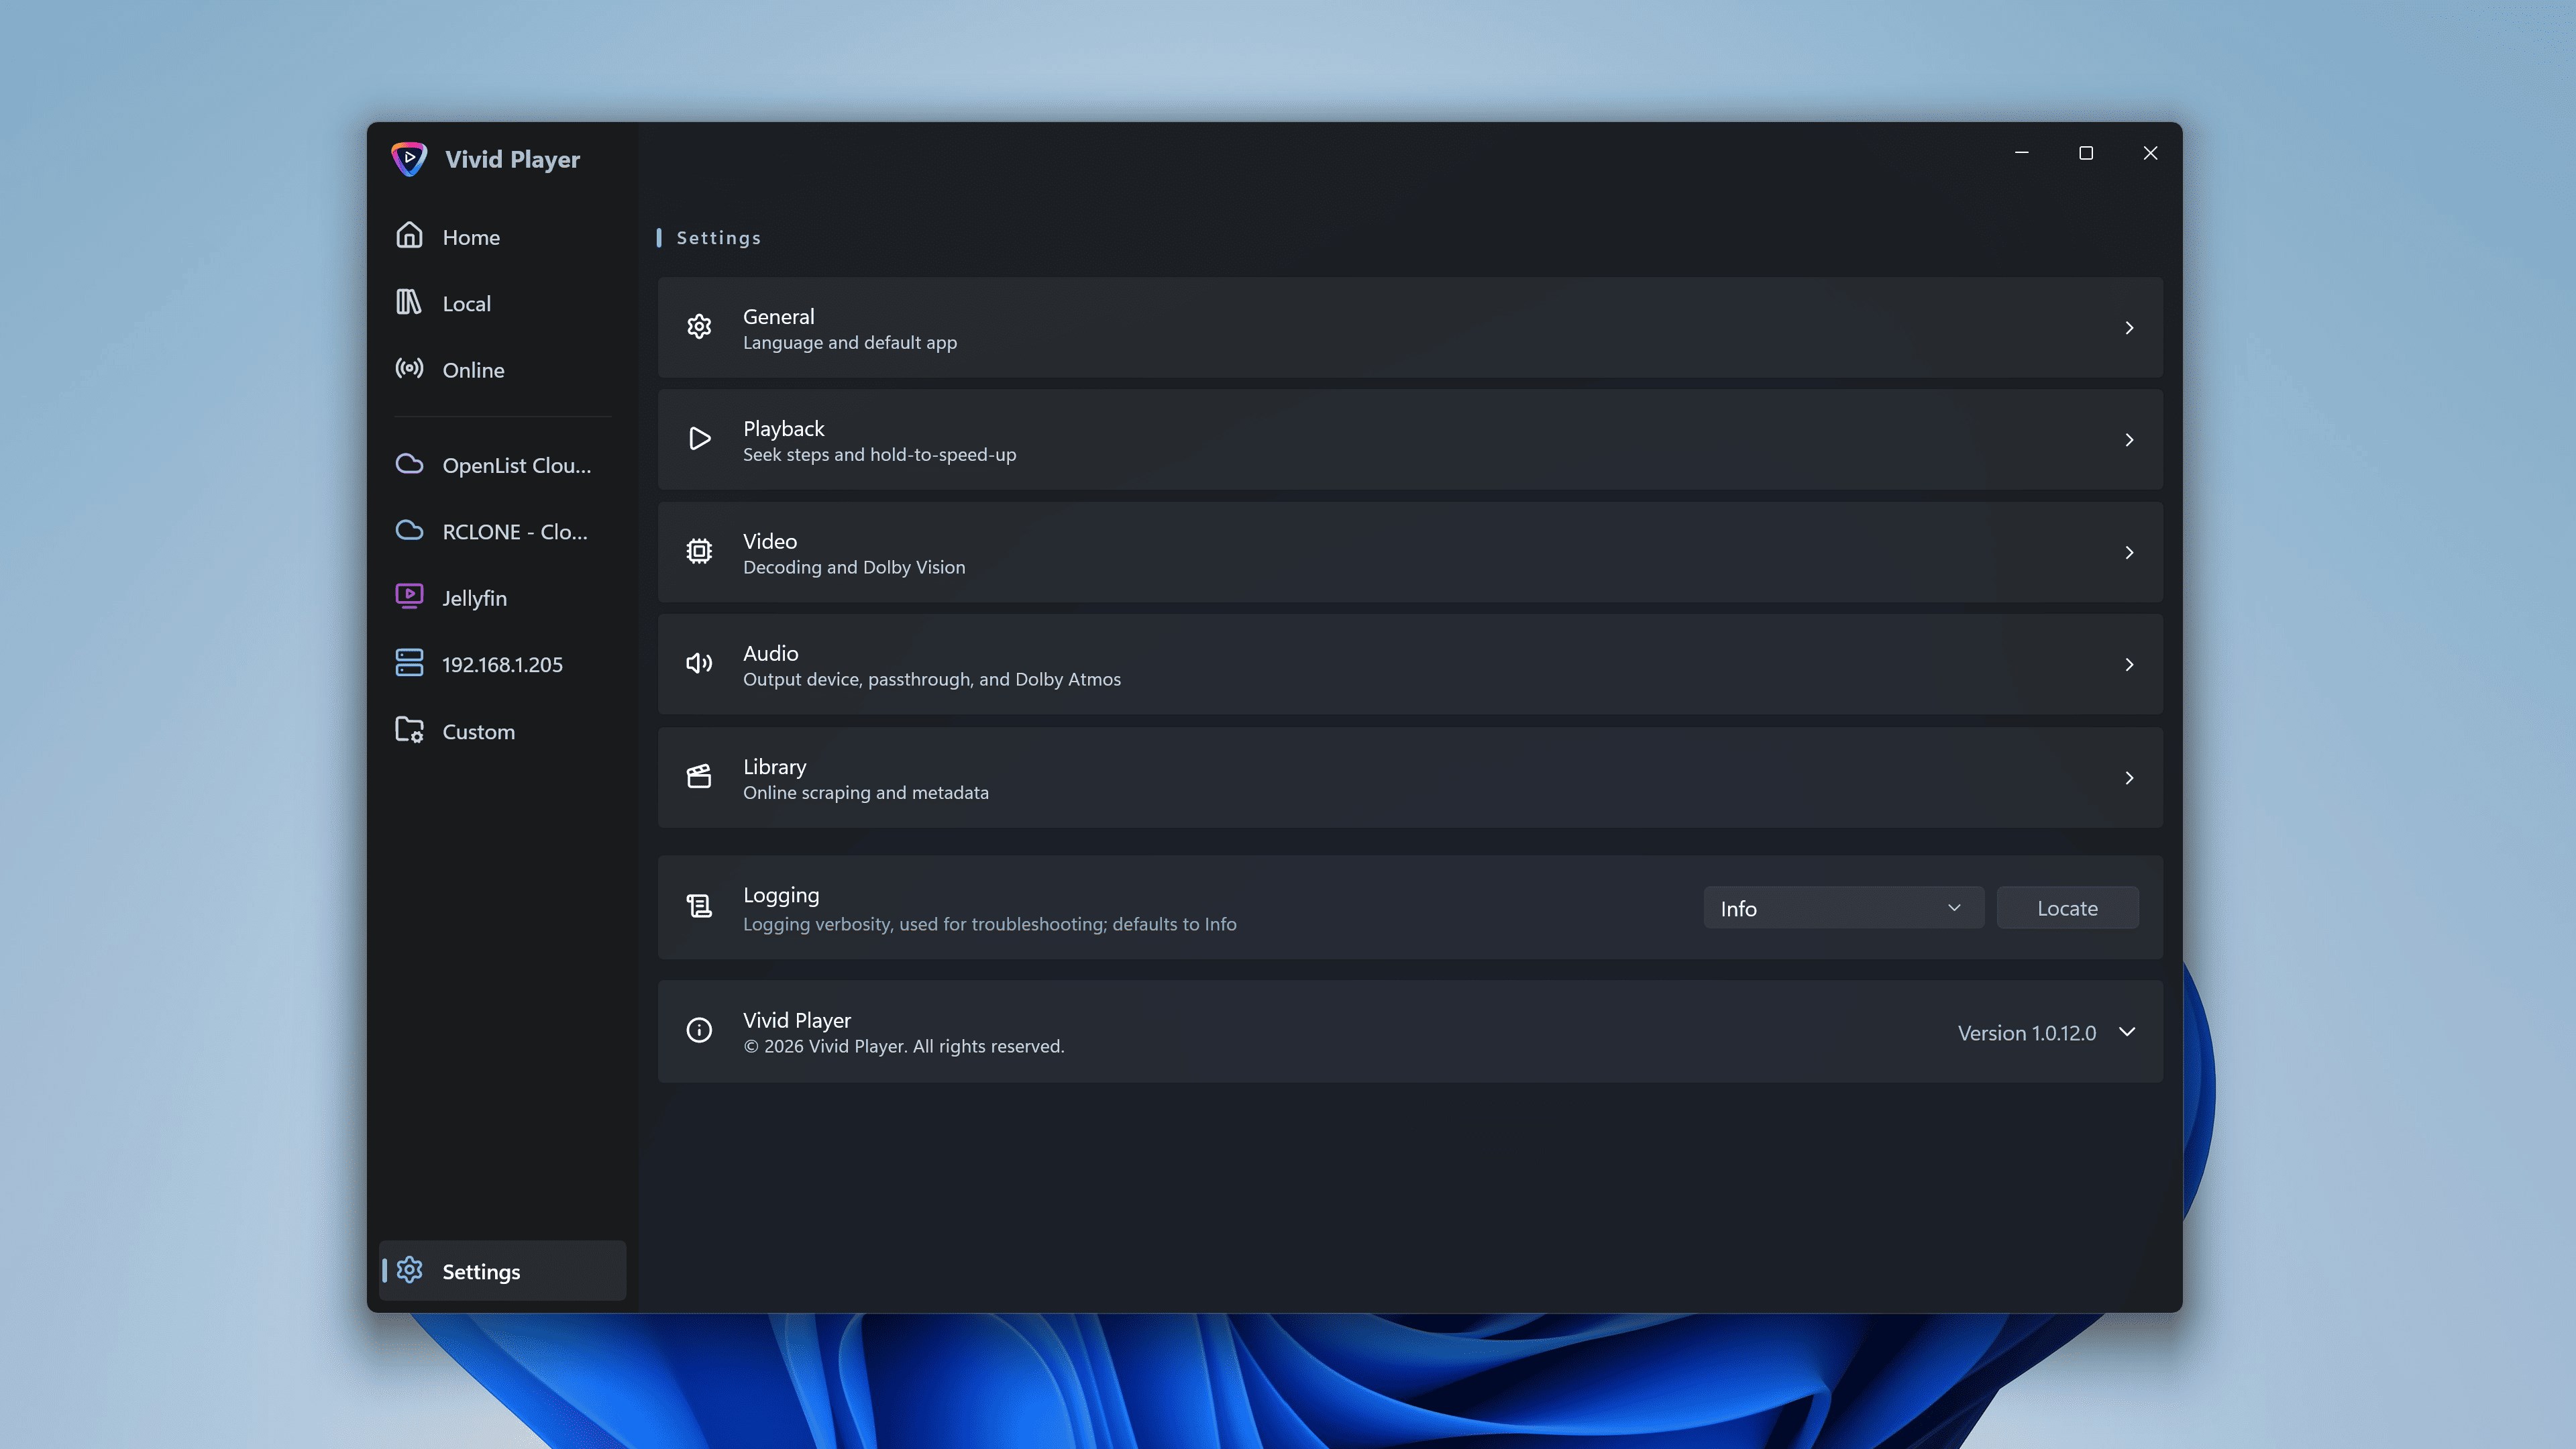Viewport: 2576px width, 1449px height.
Task: Click the Vivid Player logo icon
Action: [409, 158]
